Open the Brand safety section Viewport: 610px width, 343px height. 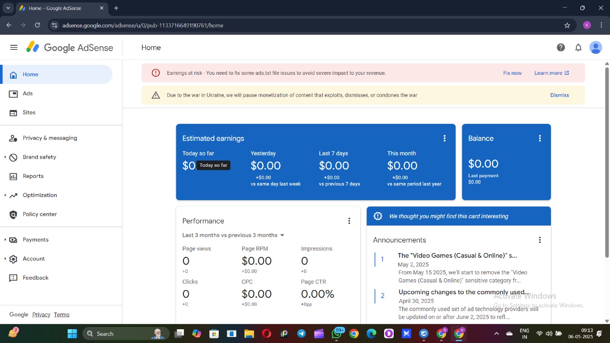point(39,157)
